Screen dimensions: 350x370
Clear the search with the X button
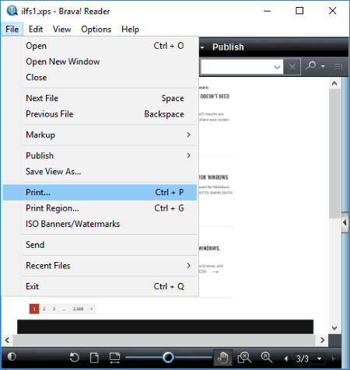(292, 67)
